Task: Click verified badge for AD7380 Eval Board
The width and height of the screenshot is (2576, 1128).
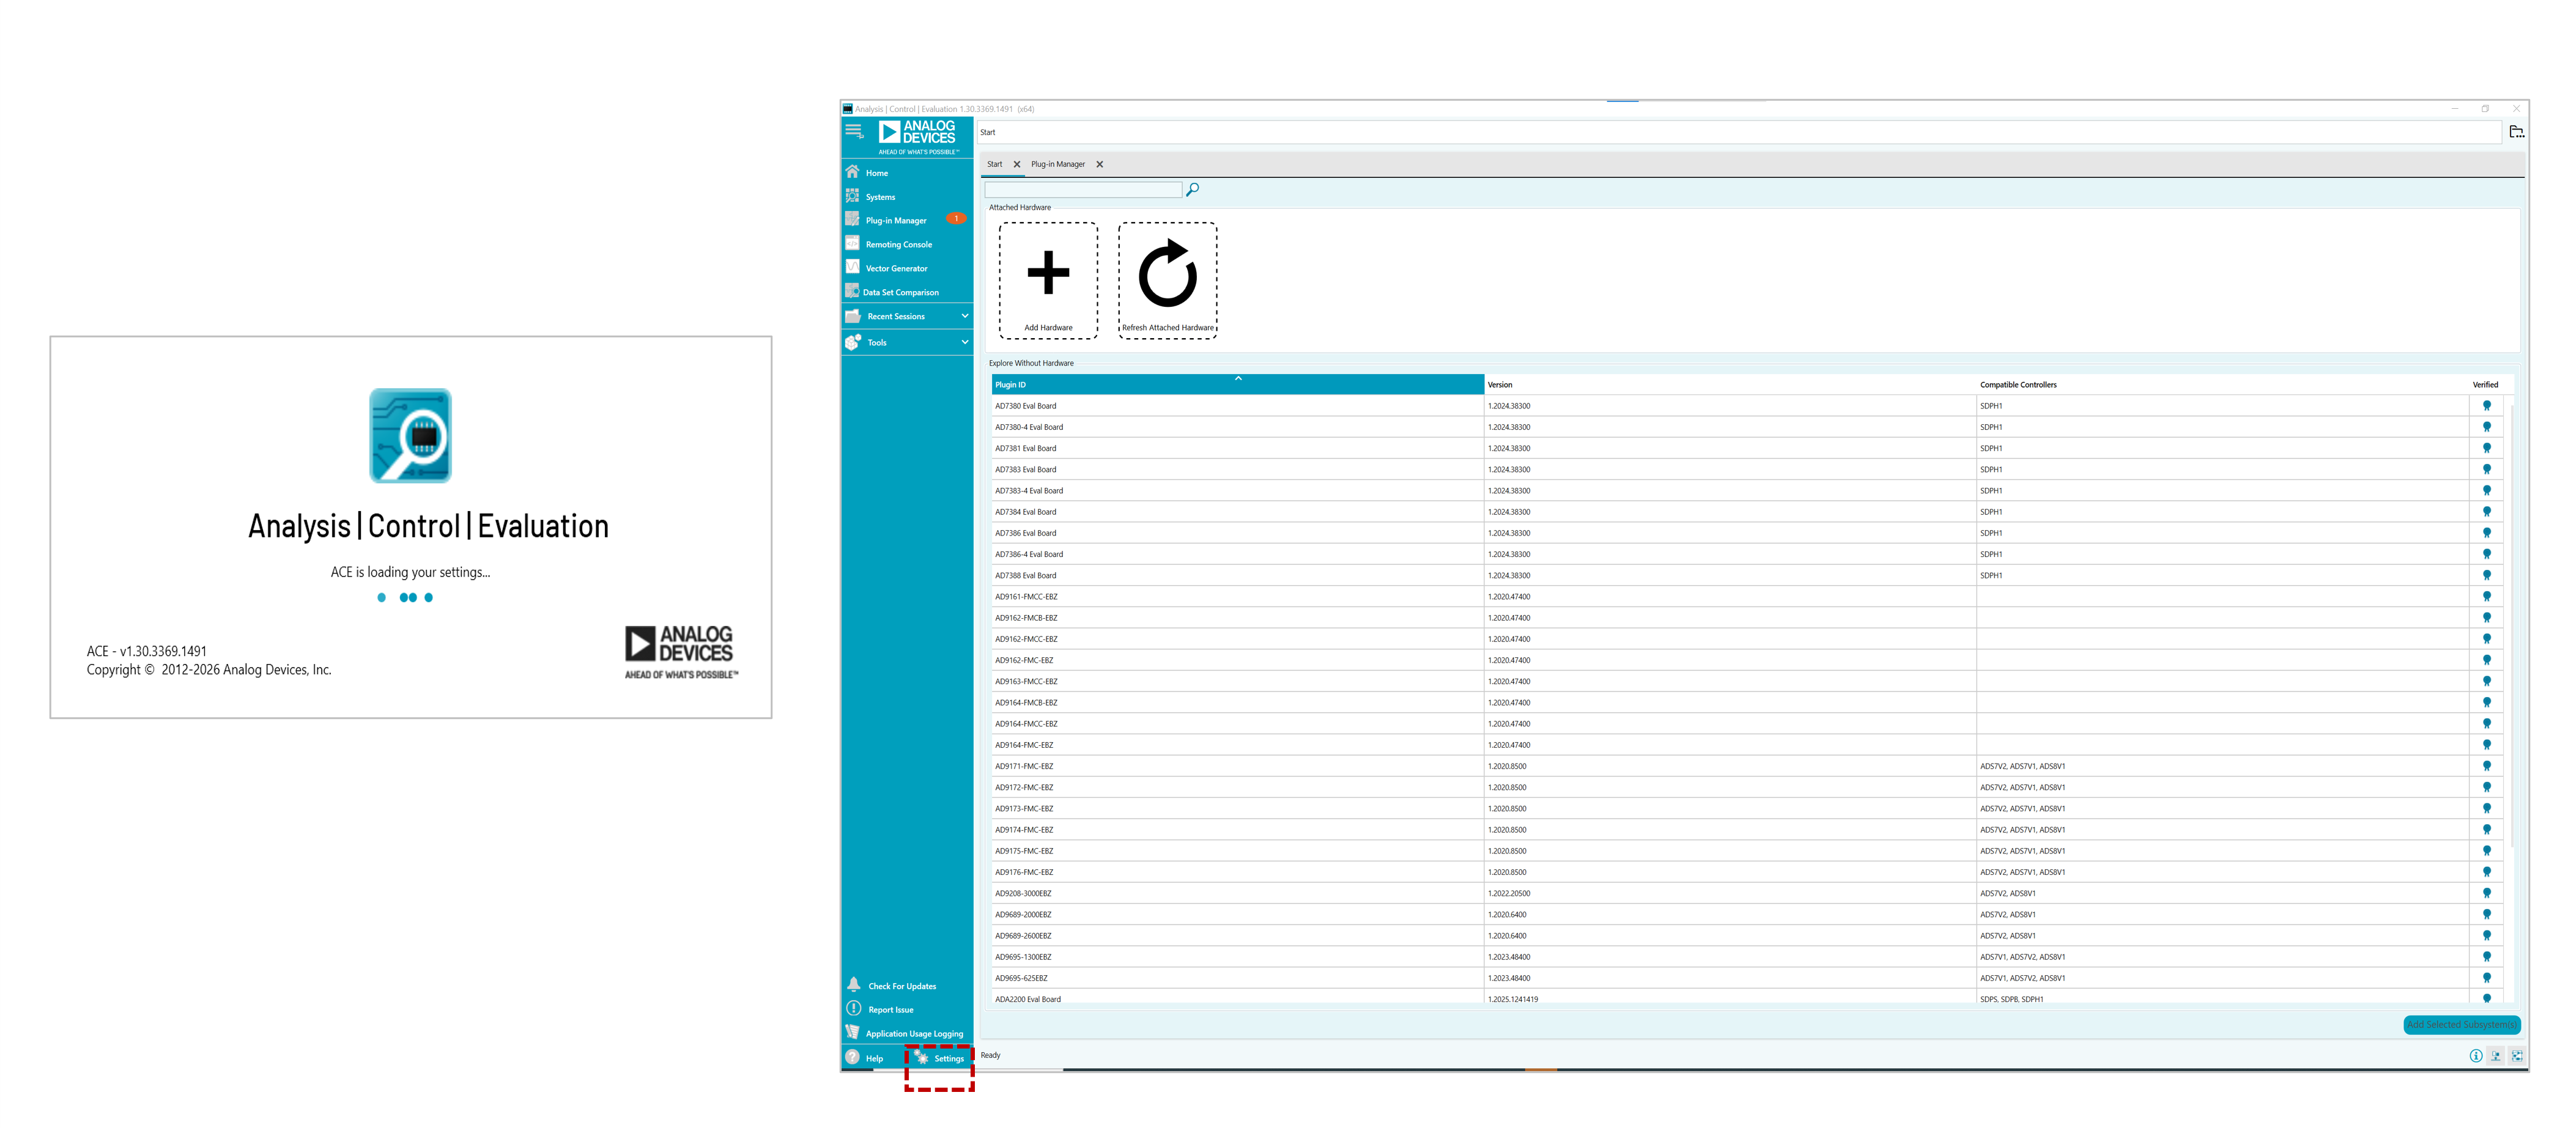Action: pyautogui.click(x=2486, y=406)
